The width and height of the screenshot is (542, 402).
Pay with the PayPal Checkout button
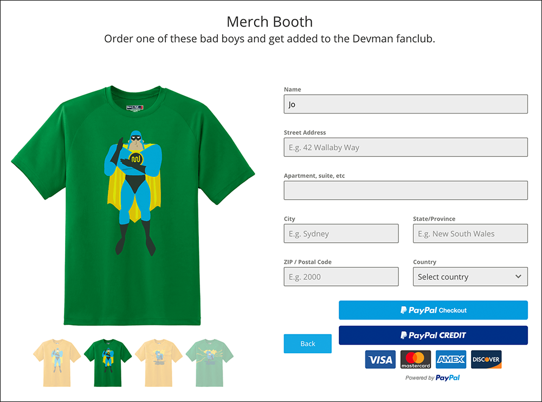coord(433,310)
